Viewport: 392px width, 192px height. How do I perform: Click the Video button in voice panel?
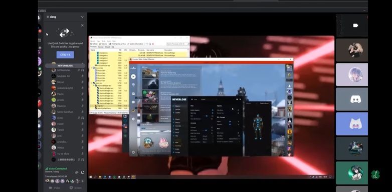(55, 188)
